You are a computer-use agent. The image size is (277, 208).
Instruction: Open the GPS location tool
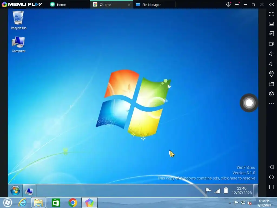click(271, 74)
